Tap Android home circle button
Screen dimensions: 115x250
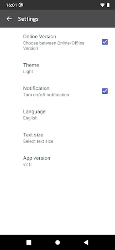[x=57, y=242]
